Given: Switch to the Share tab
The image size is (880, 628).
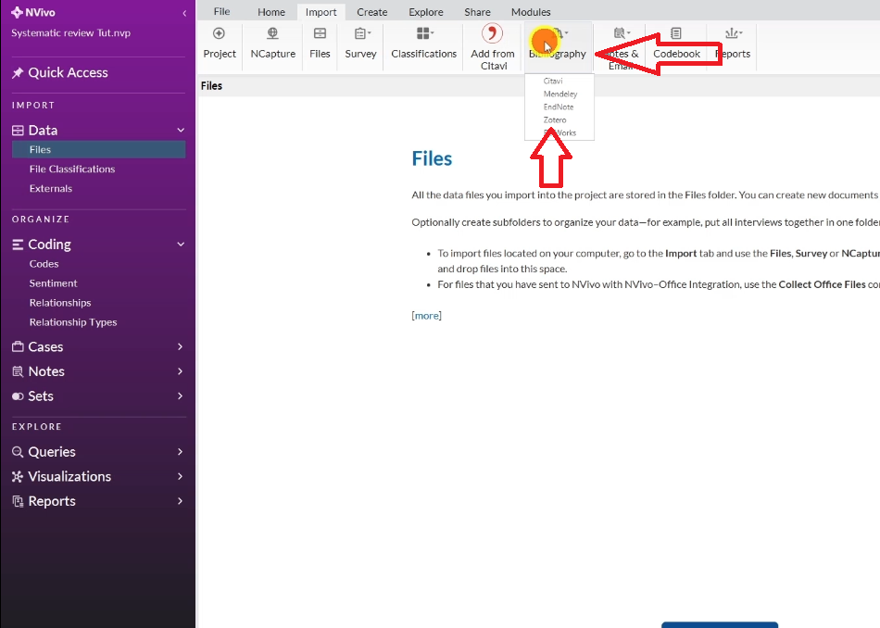Looking at the screenshot, I should point(477,12).
